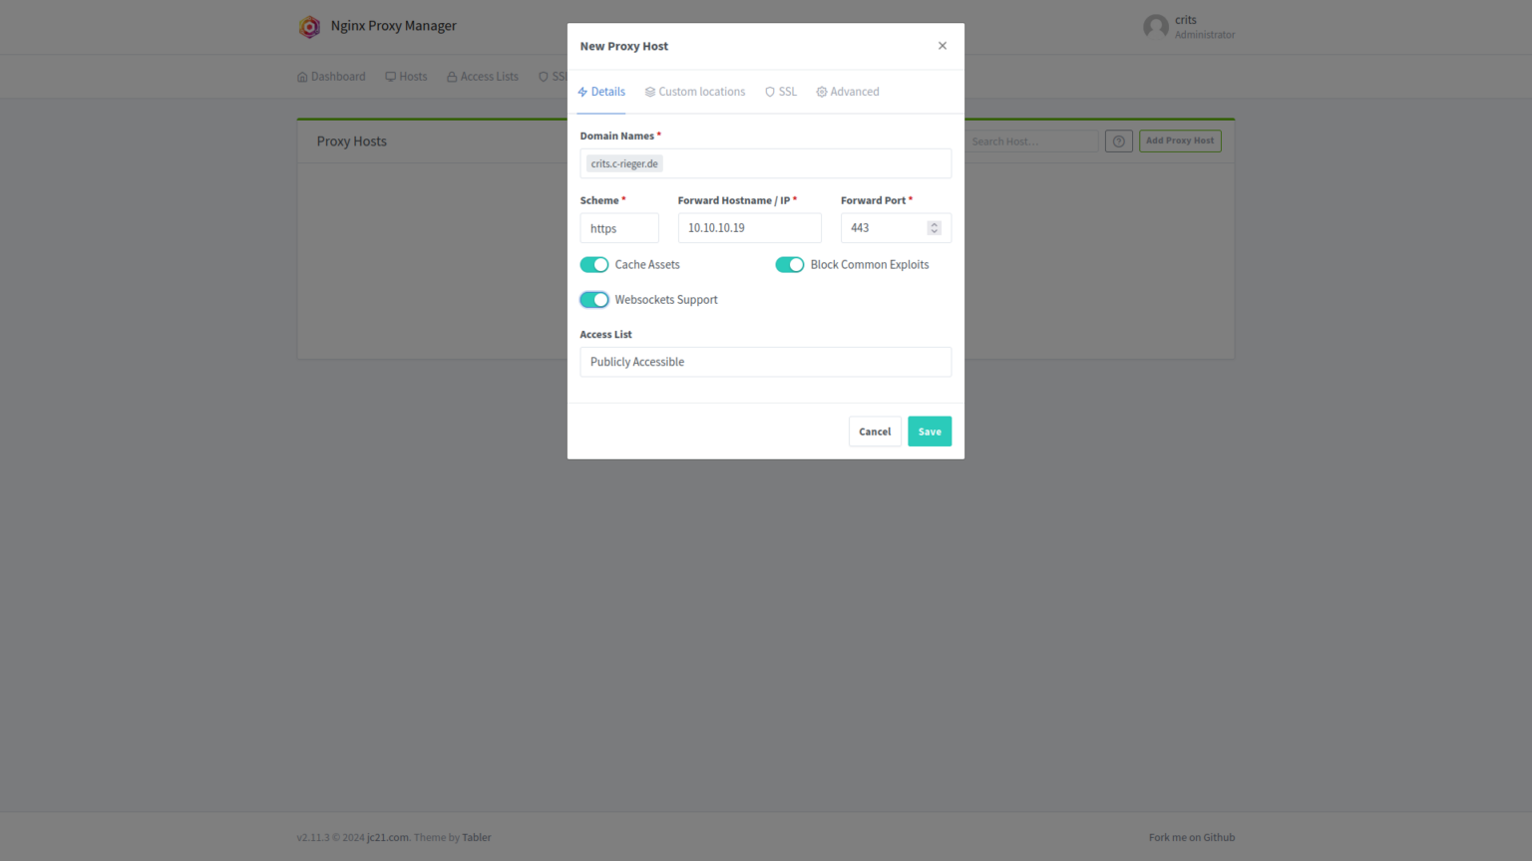Open the help question-mark icon beside search
This screenshot has width=1532, height=861.
(1118, 141)
